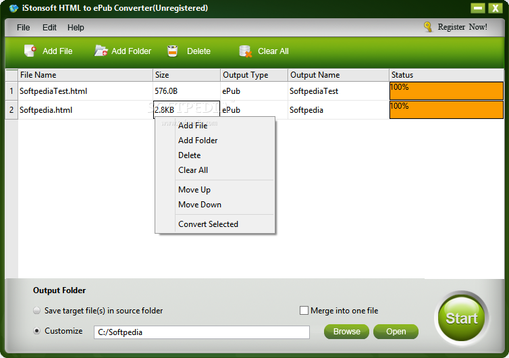The image size is (509, 358).
Task: Click the toolbar Delete label
Action: pos(198,51)
